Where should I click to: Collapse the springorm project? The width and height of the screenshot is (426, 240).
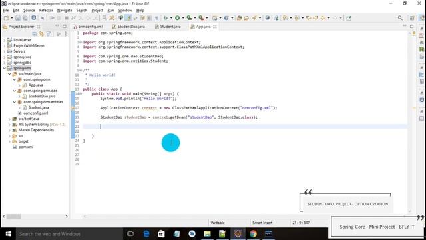tap(5, 68)
